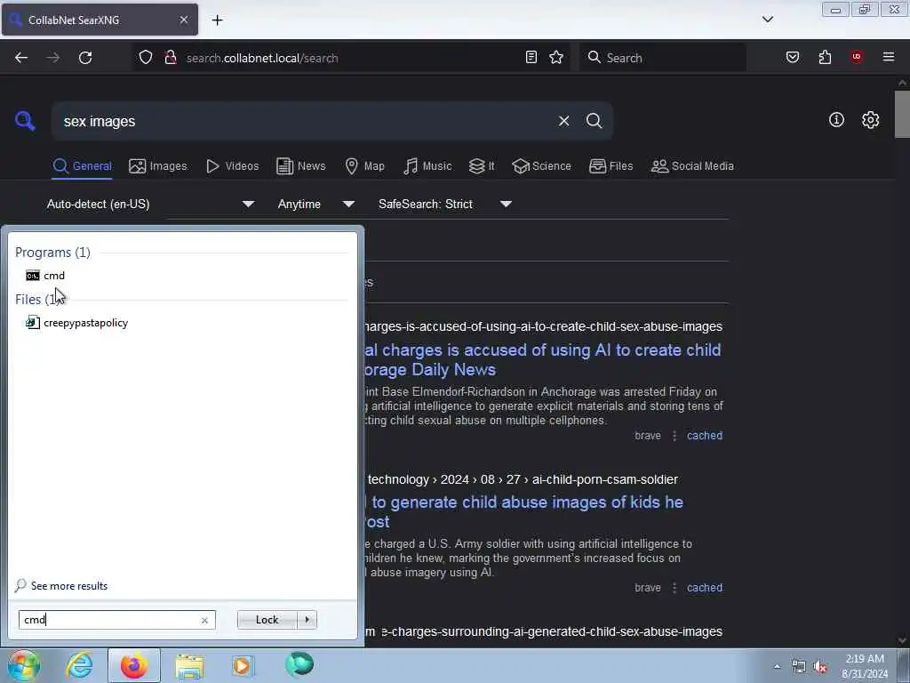Open the Anytime time range dropdown
Screen dimensions: 910x683
click(315, 204)
